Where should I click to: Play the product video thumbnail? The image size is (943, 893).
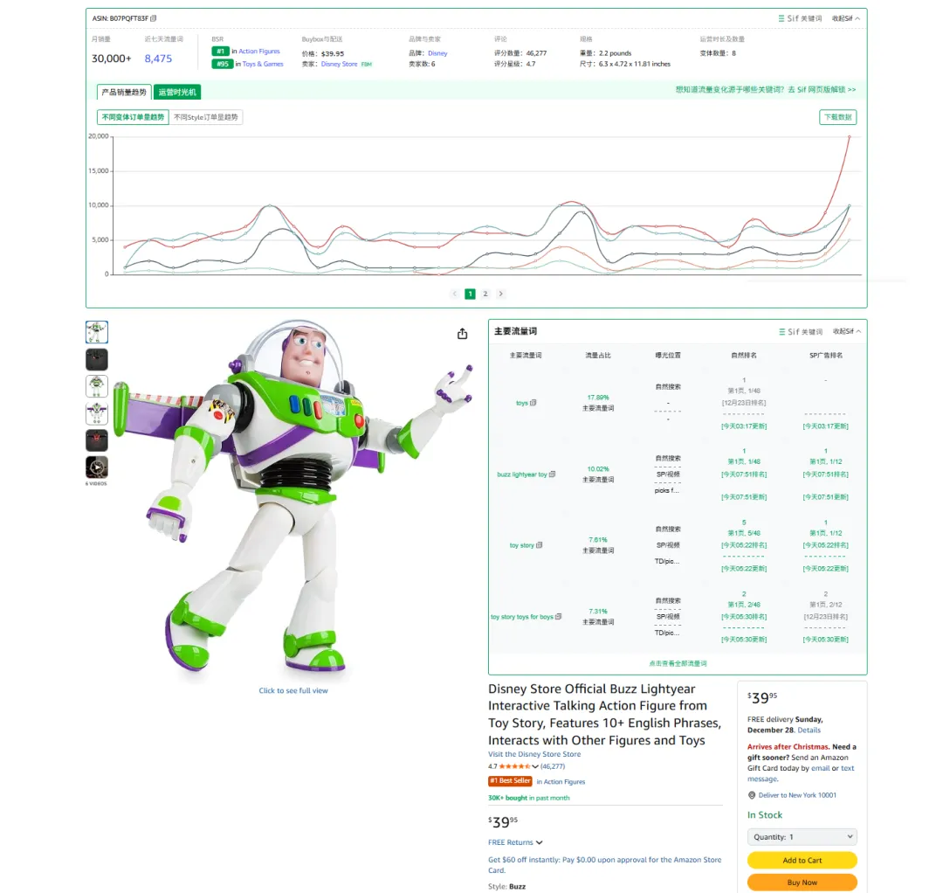point(97,467)
